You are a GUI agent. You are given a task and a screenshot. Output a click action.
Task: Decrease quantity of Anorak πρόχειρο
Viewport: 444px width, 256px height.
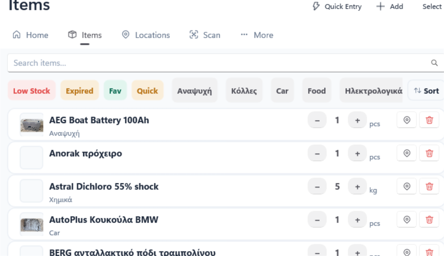pyautogui.click(x=317, y=153)
